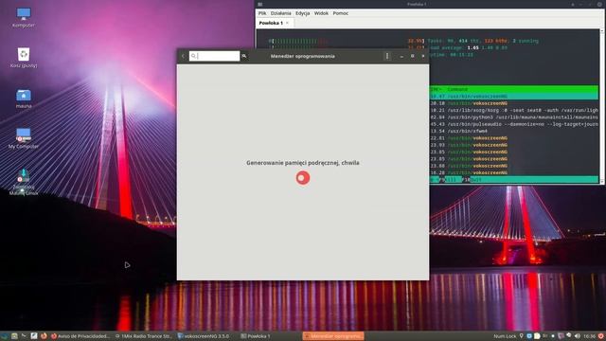The image size is (606, 341).
Task: Click the 16:36 clock in the tray
Action: 589,336
